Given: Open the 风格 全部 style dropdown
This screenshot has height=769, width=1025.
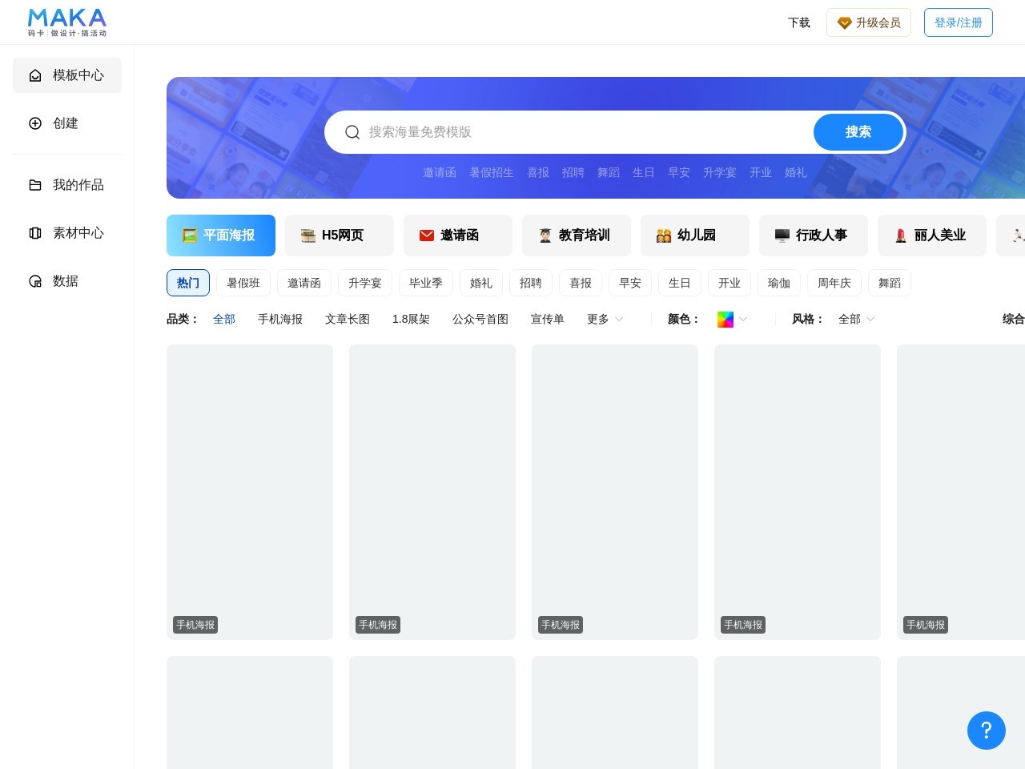Looking at the screenshot, I should click(x=856, y=319).
